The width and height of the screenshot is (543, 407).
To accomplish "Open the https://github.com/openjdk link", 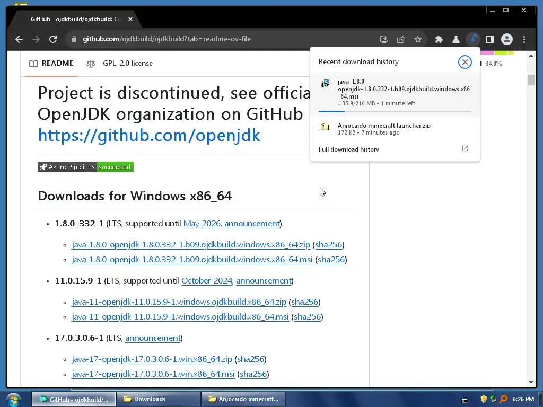I will click(149, 135).
